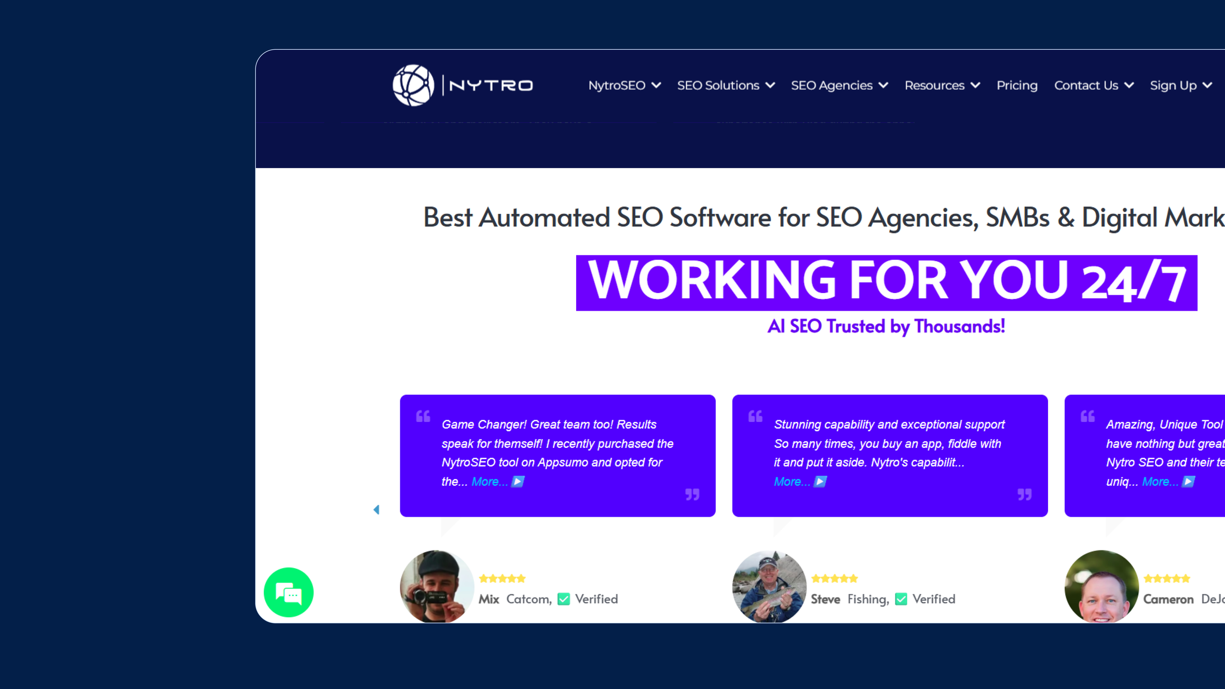Image resolution: width=1225 pixels, height=689 pixels.
Task: Click Cameron's profile photo
Action: click(x=1101, y=587)
